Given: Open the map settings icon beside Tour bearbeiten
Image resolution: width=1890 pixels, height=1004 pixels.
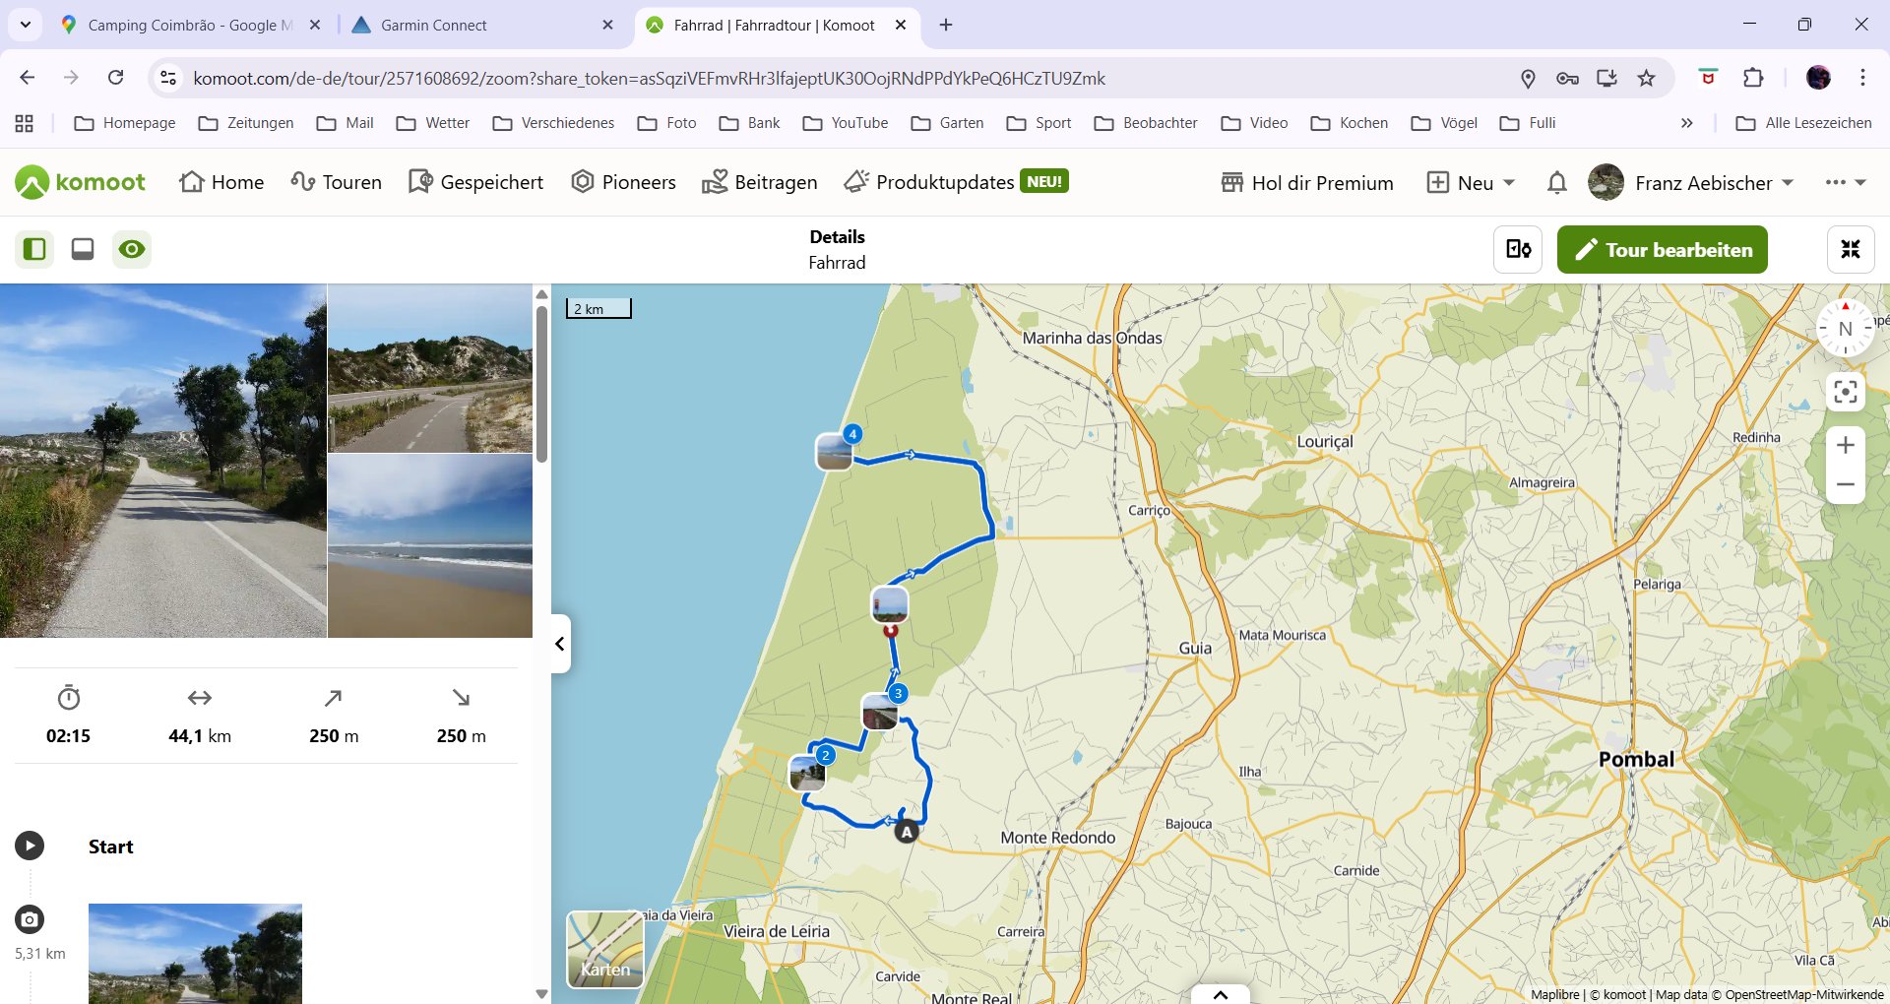Looking at the screenshot, I should 1517,250.
